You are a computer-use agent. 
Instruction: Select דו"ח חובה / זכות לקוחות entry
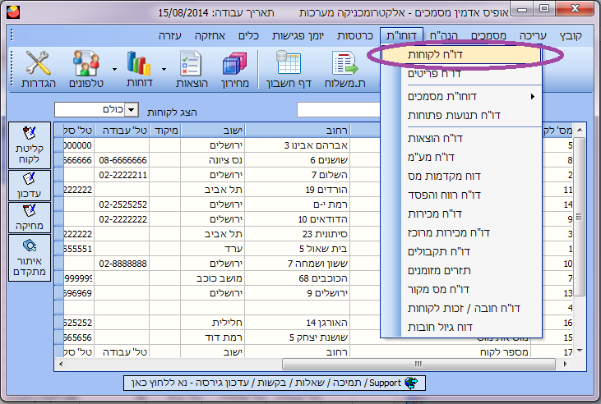point(461,308)
